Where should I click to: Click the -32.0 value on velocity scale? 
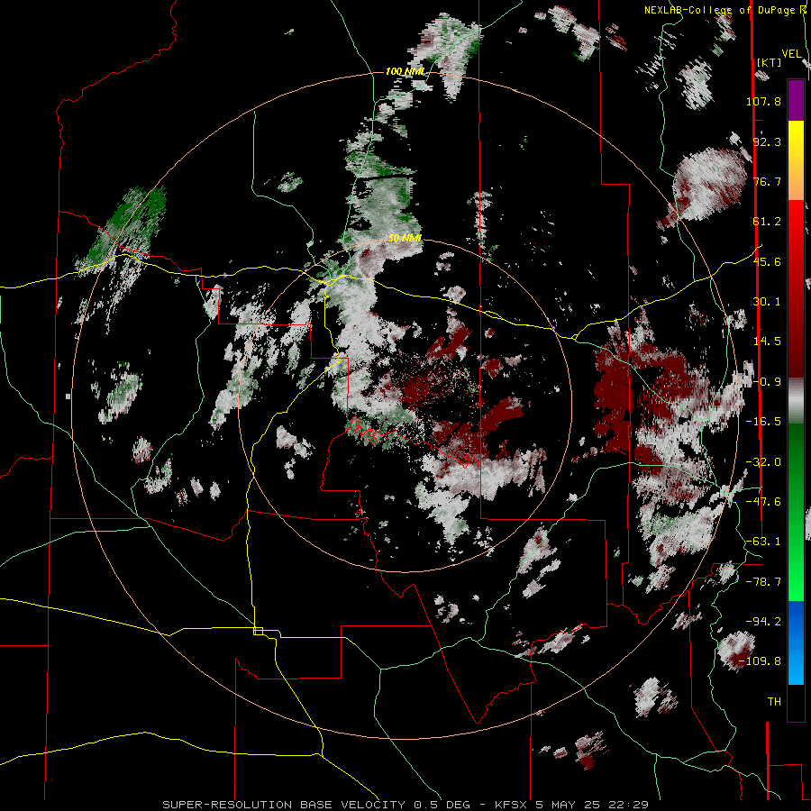(763, 462)
